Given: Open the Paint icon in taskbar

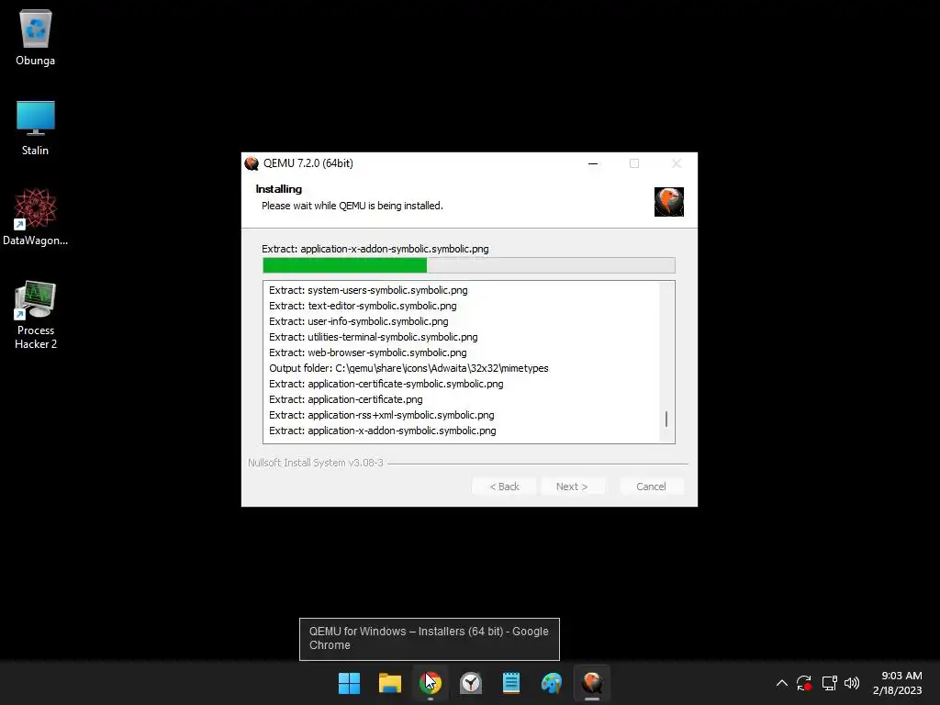Looking at the screenshot, I should [x=552, y=683].
